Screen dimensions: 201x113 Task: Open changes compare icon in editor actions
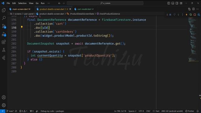189,9
